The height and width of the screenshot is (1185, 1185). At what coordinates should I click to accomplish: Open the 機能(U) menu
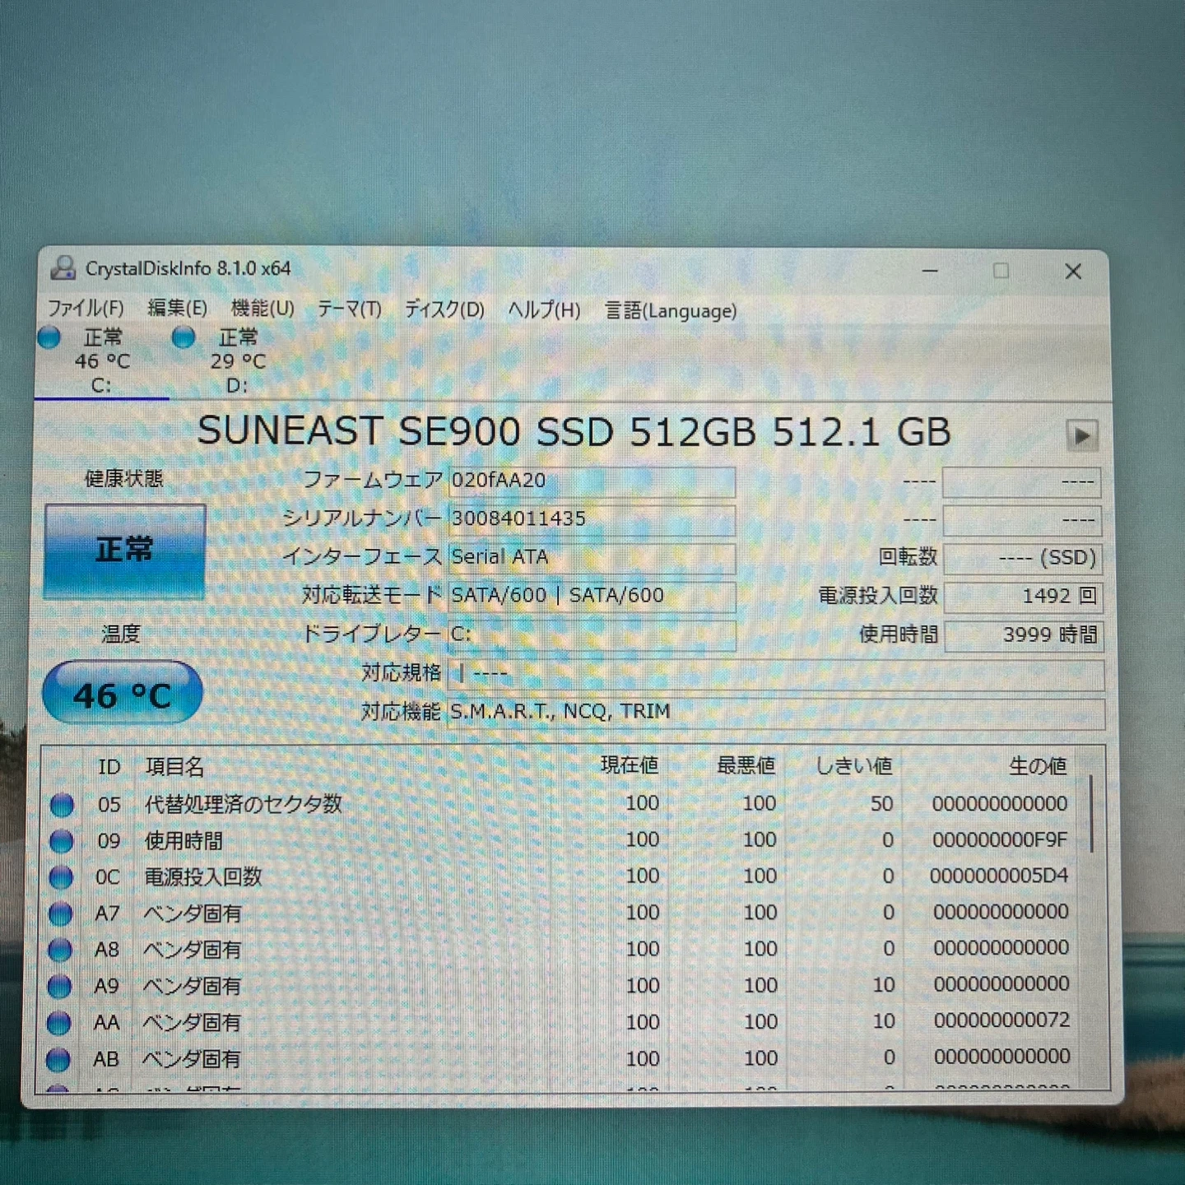point(263,309)
